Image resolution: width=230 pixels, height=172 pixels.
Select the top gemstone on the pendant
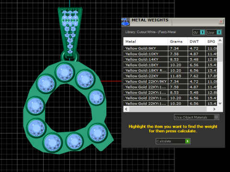[x=65, y=72]
